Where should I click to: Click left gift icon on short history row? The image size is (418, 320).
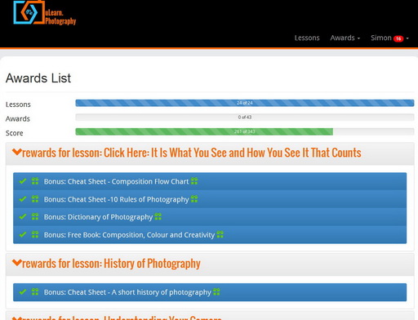(x=35, y=291)
